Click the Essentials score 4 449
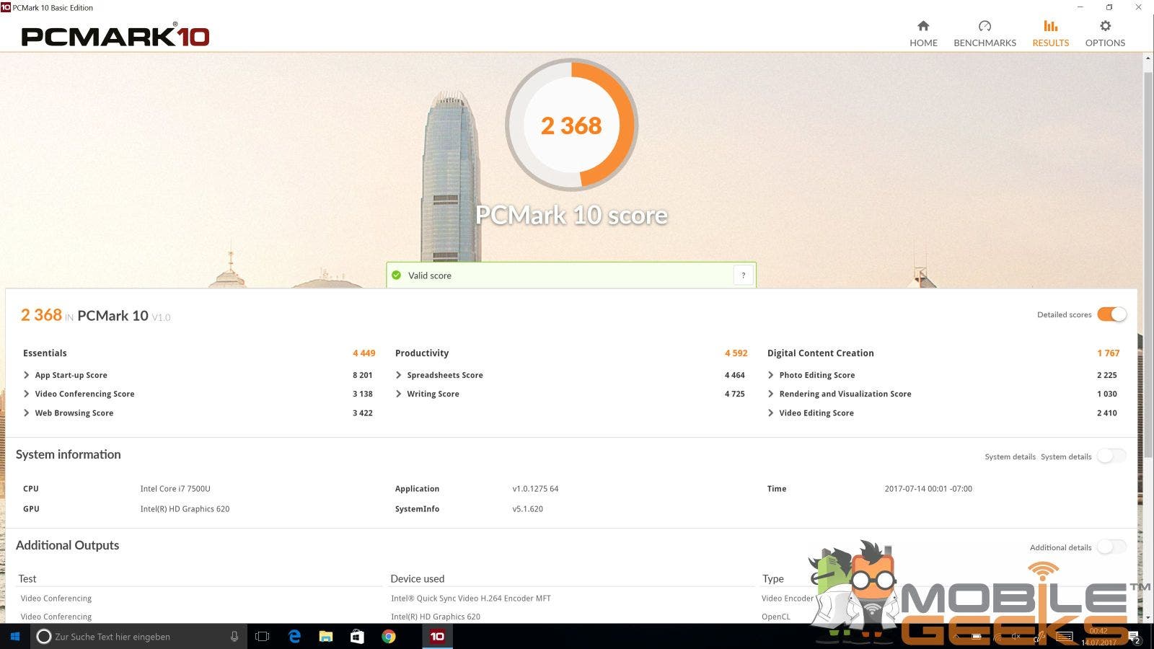The image size is (1154, 649). click(364, 353)
